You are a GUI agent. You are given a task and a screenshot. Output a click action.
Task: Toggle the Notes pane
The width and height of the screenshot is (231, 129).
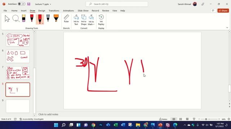point(163,119)
